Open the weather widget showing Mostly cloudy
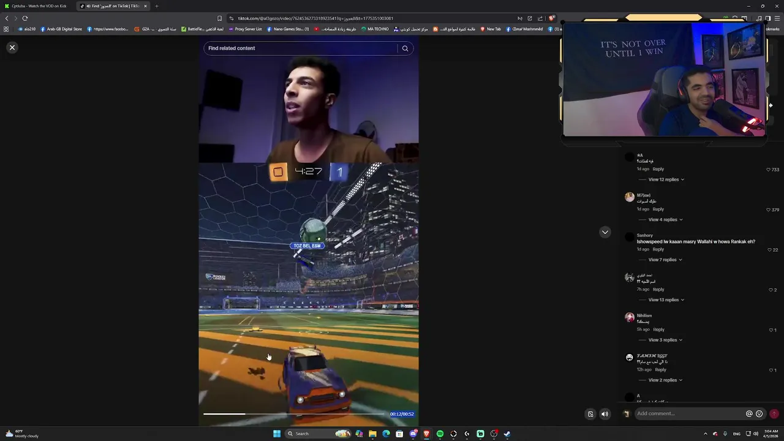This screenshot has height=441, width=784. coord(22,434)
